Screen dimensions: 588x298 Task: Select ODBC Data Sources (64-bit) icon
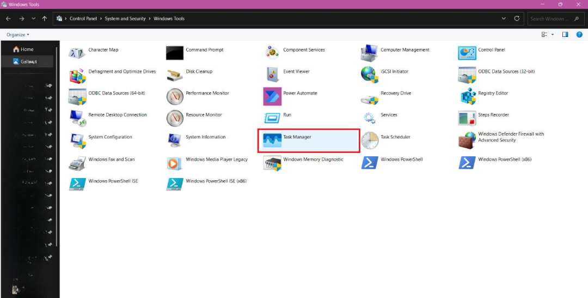[x=77, y=97]
